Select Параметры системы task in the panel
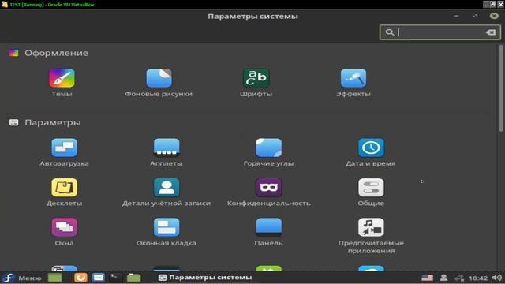 click(205, 278)
